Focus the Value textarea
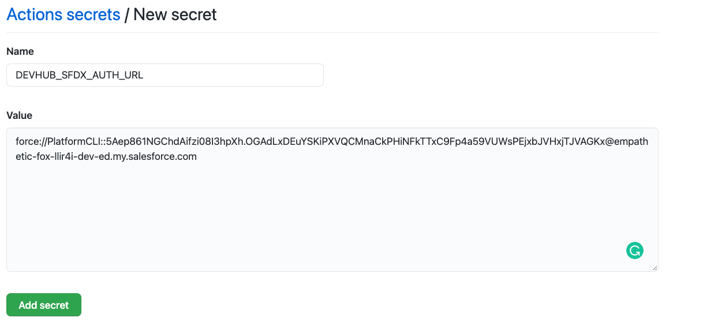 click(x=332, y=200)
